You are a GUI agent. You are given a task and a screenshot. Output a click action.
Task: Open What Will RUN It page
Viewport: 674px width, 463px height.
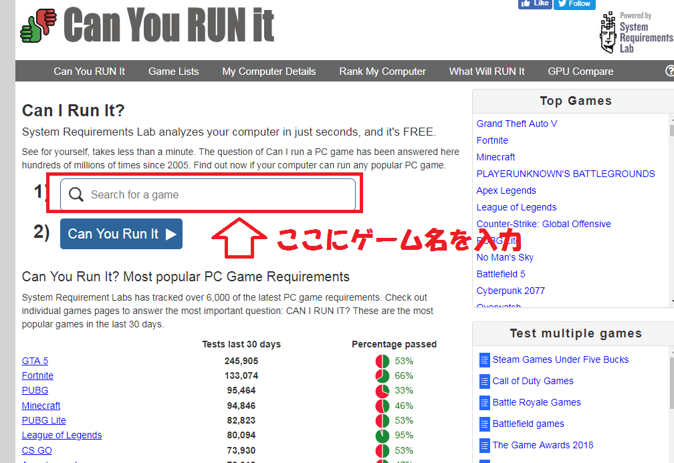(x=487, y=71)
